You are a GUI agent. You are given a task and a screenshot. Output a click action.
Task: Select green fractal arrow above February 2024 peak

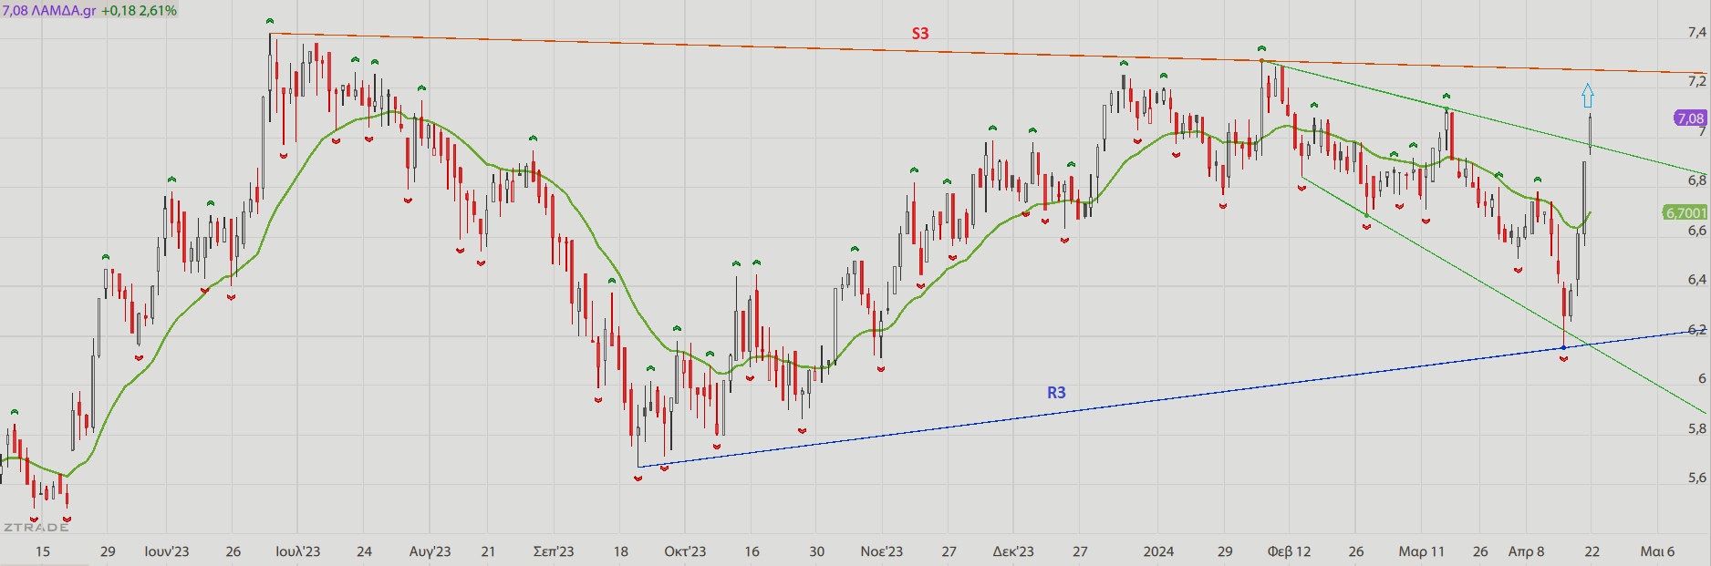click(1261, 48)
